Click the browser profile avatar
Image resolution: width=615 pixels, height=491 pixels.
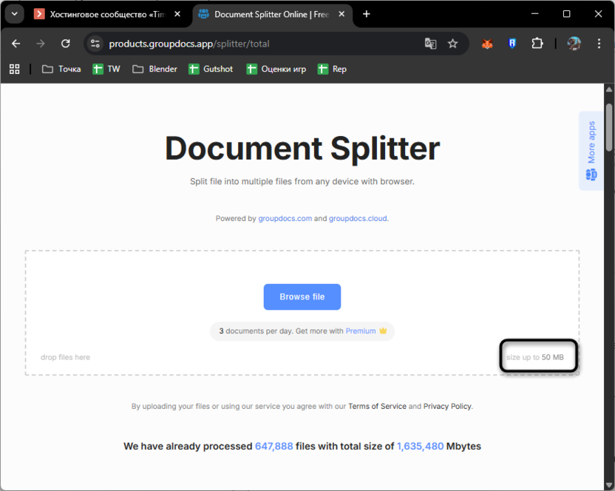574,44
